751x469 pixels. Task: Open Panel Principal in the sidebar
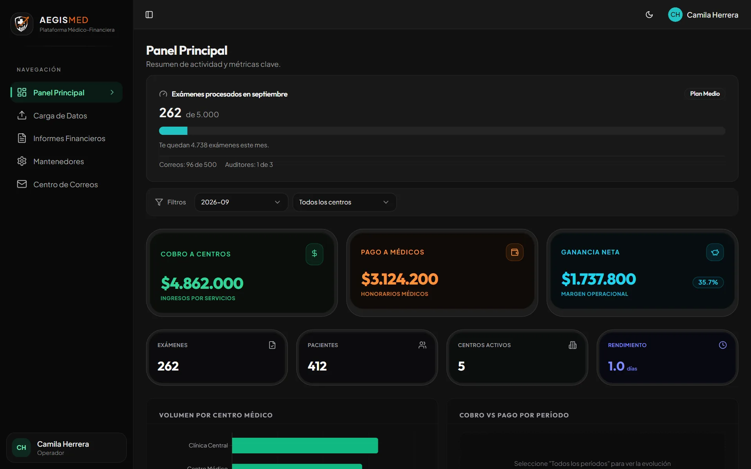(x=66, y=93)
